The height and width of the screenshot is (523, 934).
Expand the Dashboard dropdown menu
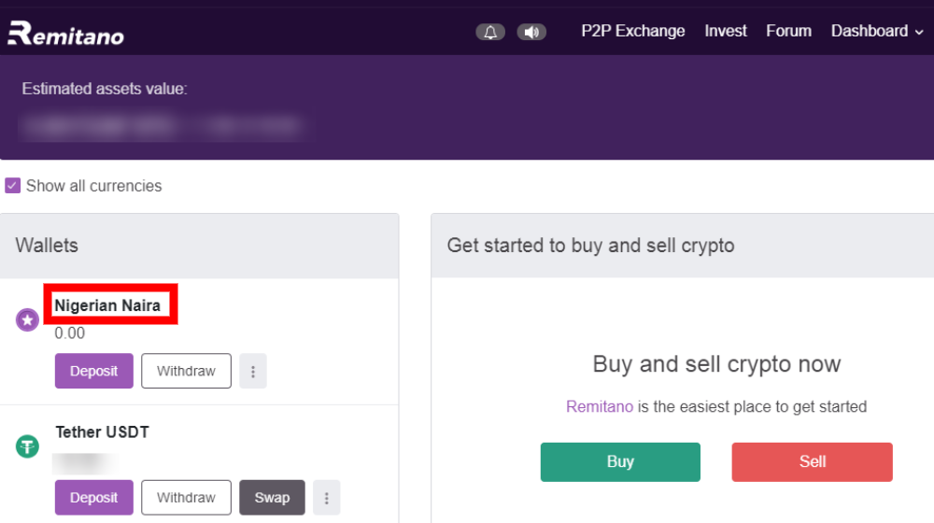[x=877, y=31]
